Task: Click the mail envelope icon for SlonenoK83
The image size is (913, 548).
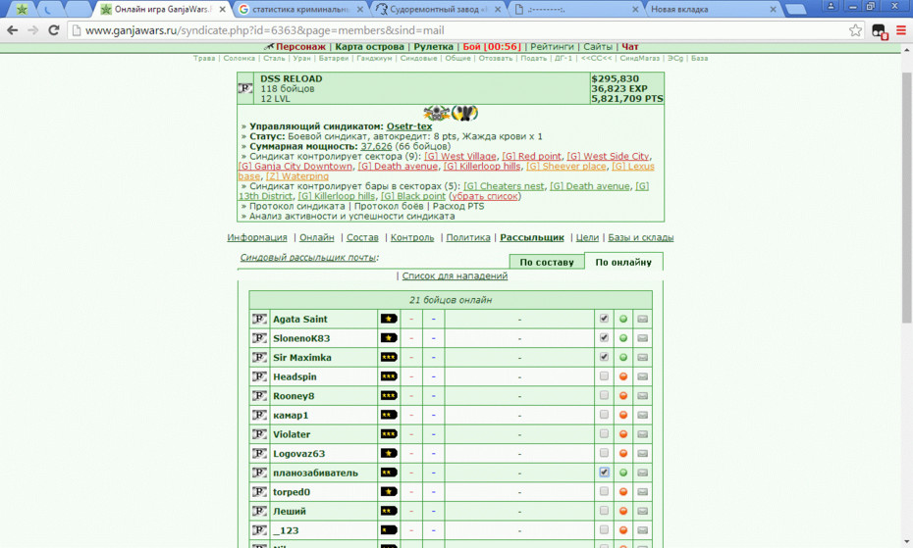Action: click(642, 338)
